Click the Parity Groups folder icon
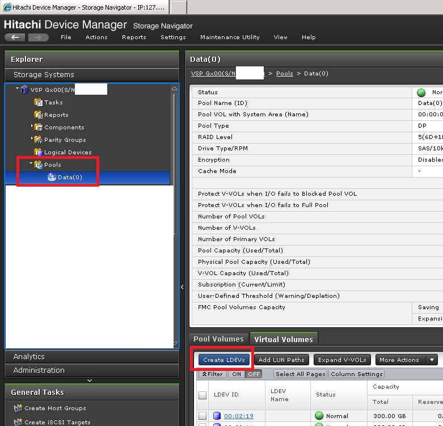This screenshot has width=443, height=426. tap(38, 140)
